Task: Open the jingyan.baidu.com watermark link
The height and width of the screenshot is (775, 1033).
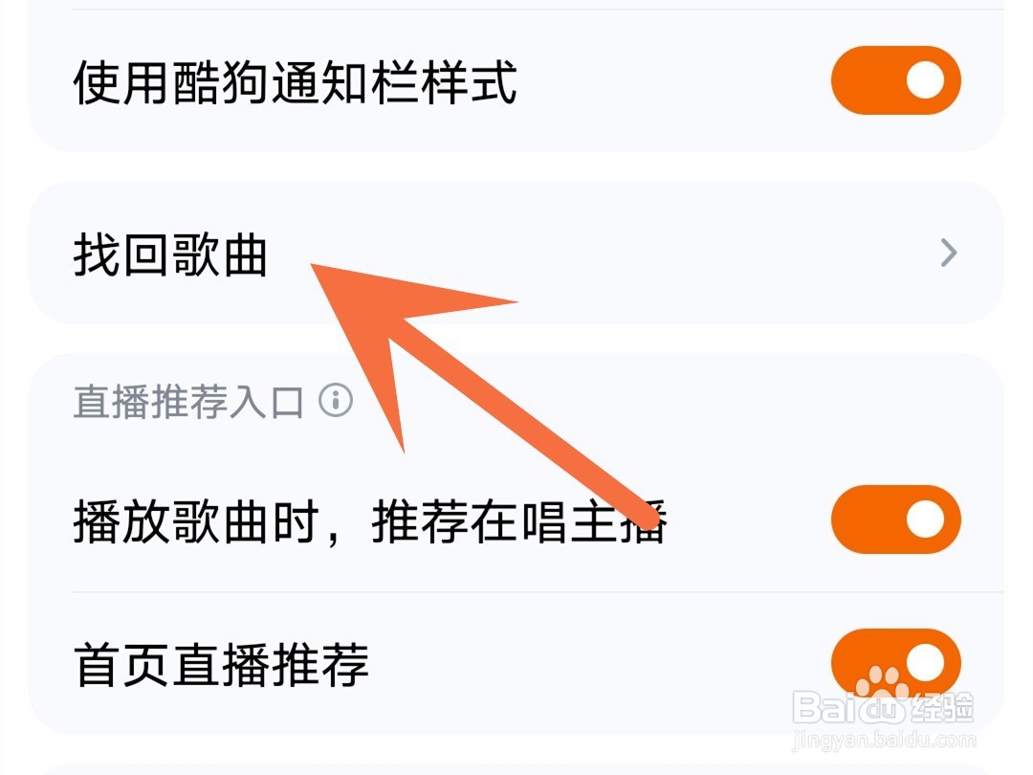Action: [x=884, y=740]
